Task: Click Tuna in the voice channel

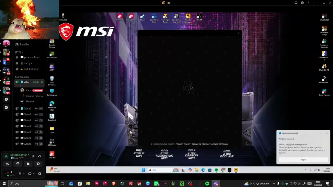Action: 31,90
